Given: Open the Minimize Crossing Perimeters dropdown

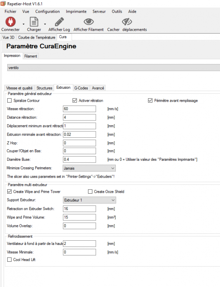Looking at the screenshot, I should coord(89,168).
